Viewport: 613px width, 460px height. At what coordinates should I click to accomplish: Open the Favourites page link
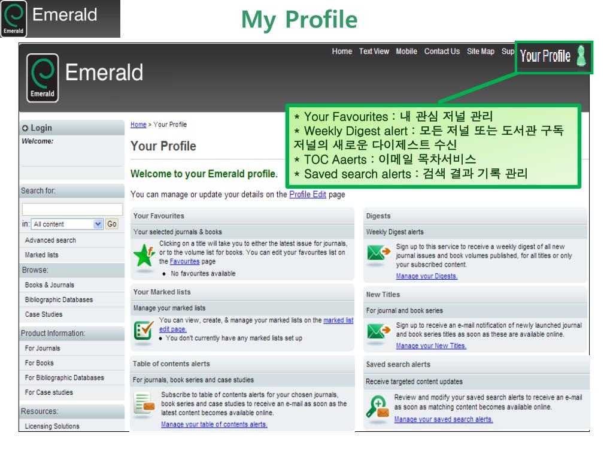tap(184, 261)
